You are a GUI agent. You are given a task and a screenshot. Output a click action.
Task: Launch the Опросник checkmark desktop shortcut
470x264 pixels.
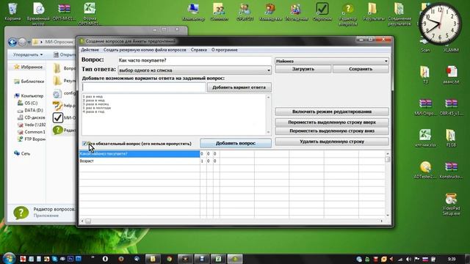322,12
